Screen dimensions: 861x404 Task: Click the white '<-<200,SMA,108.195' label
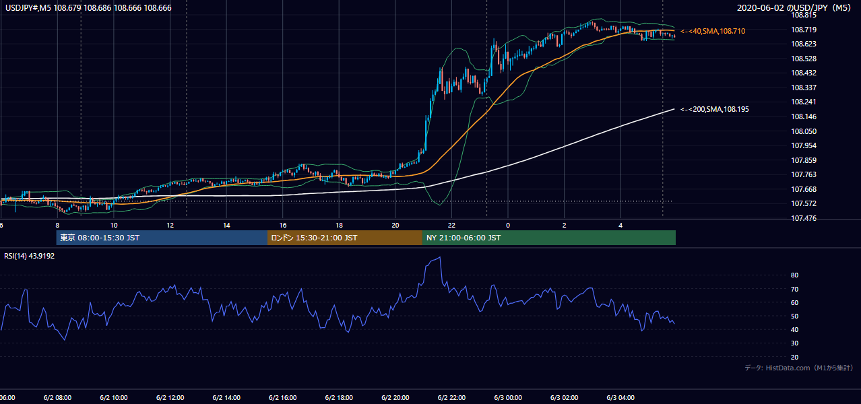point(715,110)
